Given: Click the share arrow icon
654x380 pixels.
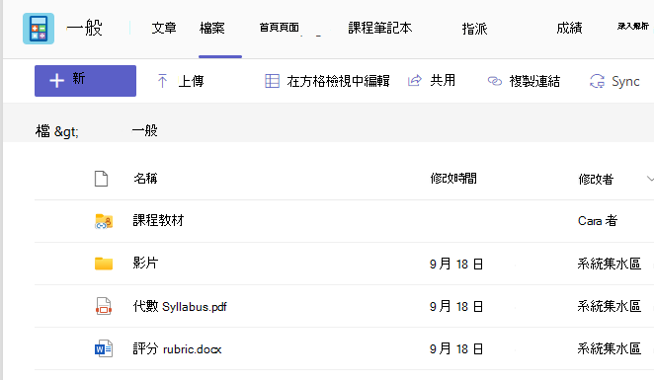Looking at the screenshot, I should (x=415, y=80).
